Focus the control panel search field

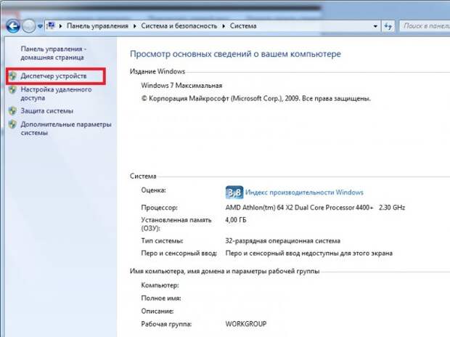(x=425, y=26)
